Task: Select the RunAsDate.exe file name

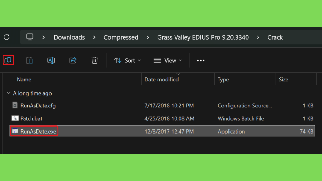Action: pyautogui.click(x=38, y=131)
